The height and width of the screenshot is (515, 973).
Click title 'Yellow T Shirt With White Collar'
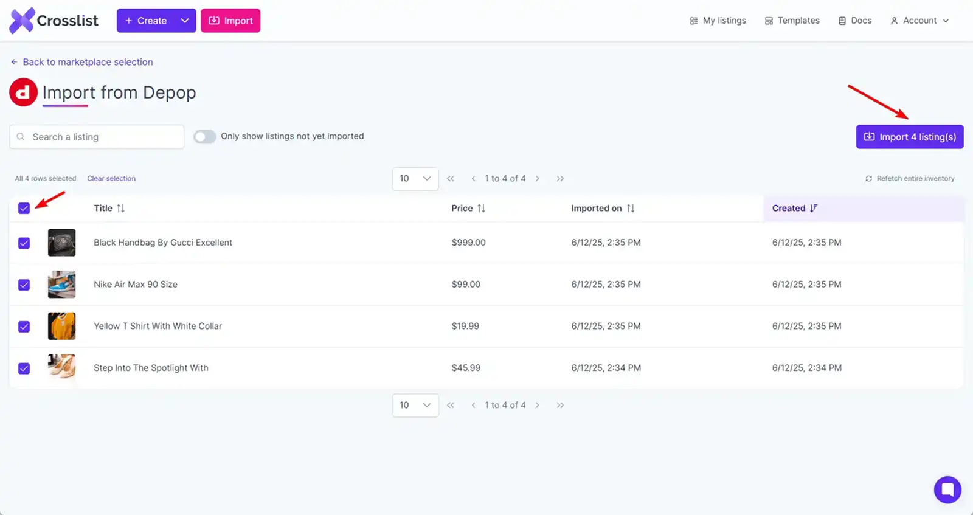[x=158, y=326]
